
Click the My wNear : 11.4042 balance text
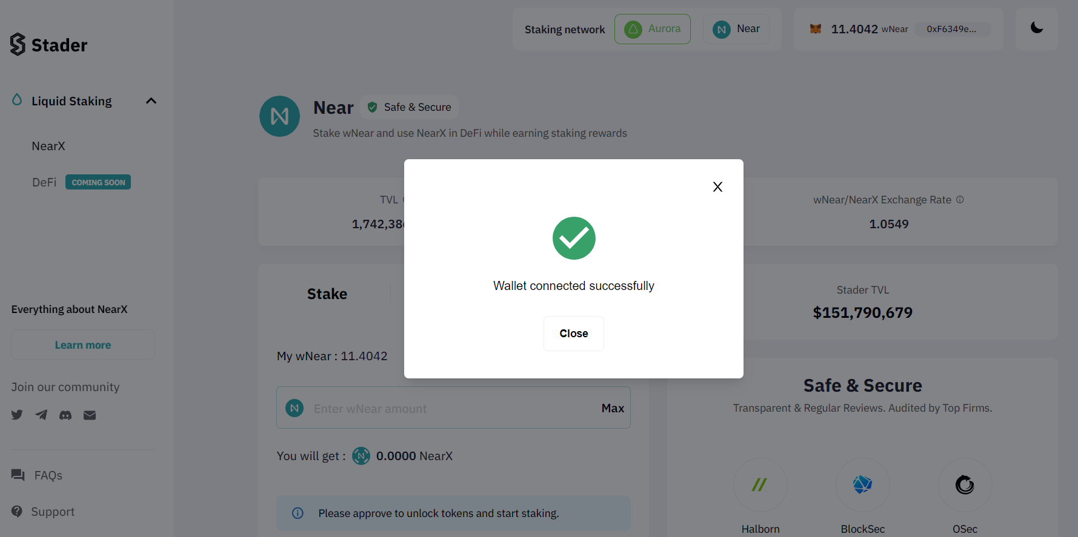point(332,356)
